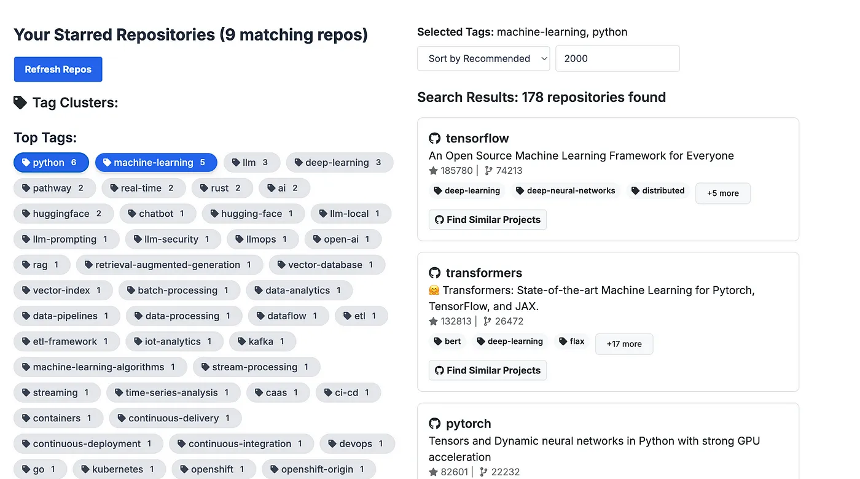Select the rag tag

click(42, 265)
